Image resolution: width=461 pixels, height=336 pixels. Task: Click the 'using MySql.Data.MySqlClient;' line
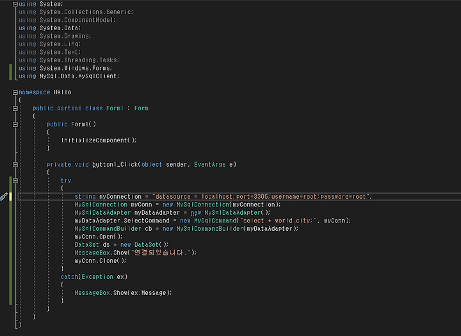(69, 76)
